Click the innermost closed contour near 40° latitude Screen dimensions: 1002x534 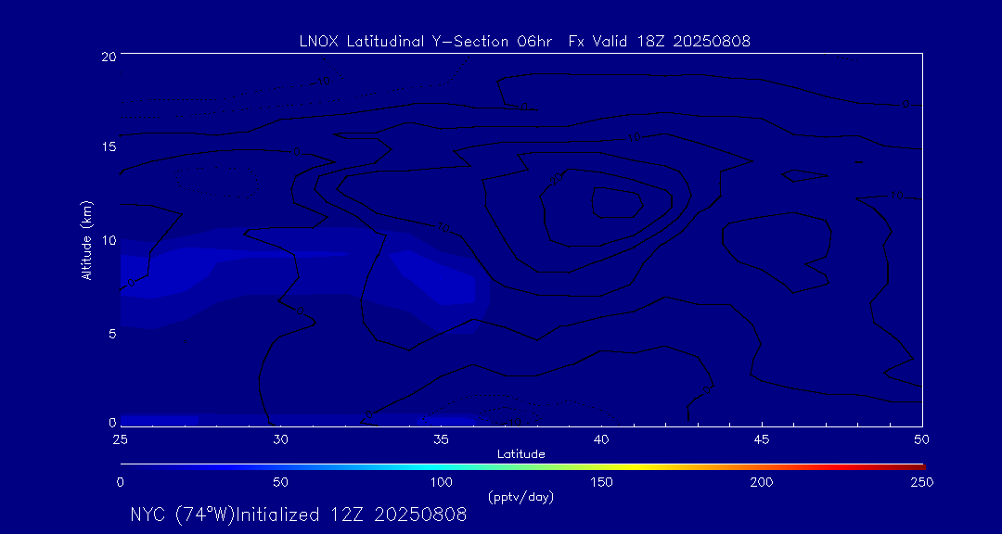[x=617, y=201]
